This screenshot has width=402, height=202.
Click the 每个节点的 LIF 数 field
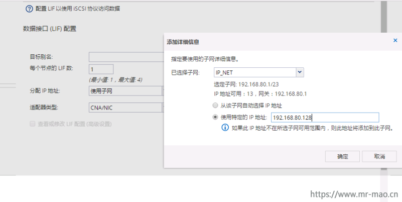pos(101,69)
